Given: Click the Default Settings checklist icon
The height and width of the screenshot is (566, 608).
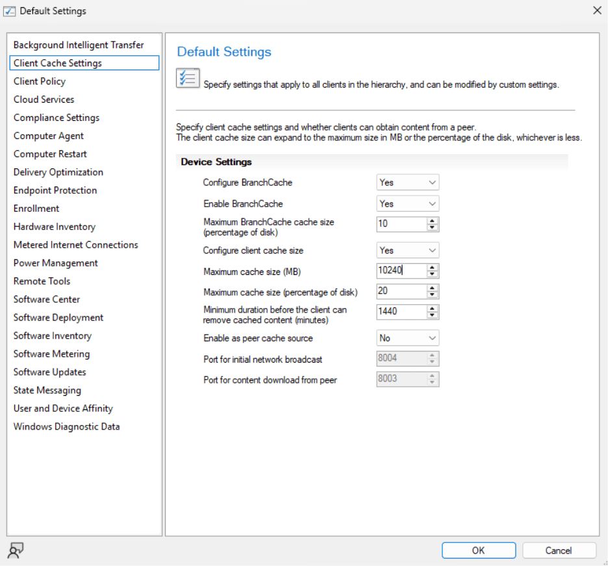Looking at the screenshot, I should [x=187, y=76].
